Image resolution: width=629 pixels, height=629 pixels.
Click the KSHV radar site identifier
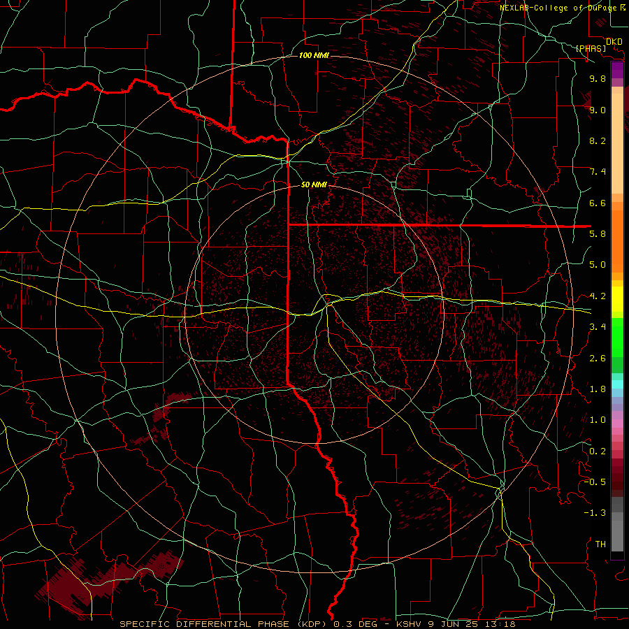(410, 624)
